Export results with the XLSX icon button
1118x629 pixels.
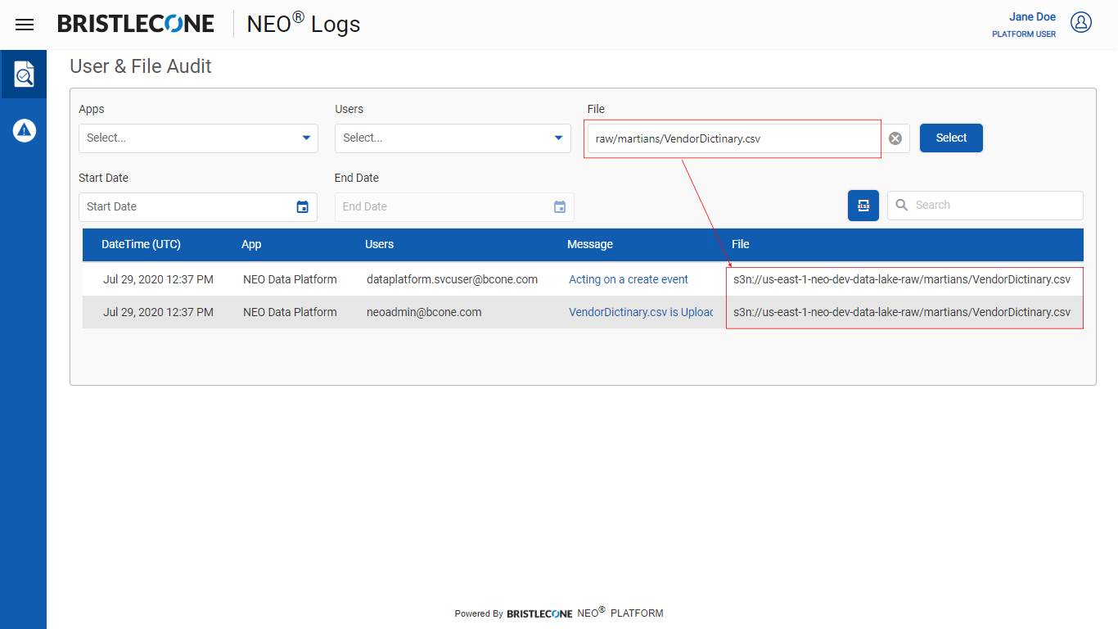(863, 206)
